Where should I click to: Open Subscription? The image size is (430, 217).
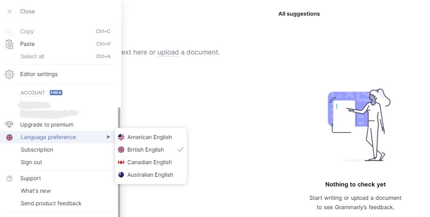click(37, 150)
